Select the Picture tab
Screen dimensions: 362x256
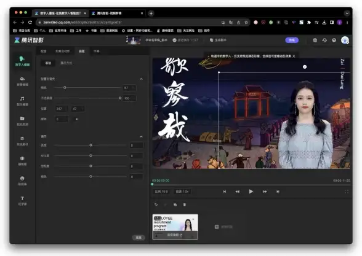point(81,51)
